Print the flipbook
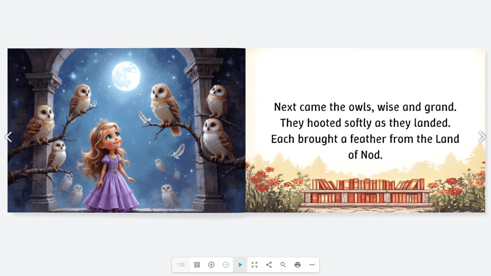The height and width of the screenshot is (276, 491). [298, 265]
